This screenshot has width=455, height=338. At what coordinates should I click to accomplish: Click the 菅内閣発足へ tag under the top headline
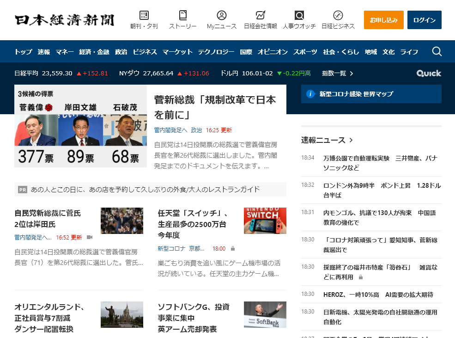pos(170,130)
